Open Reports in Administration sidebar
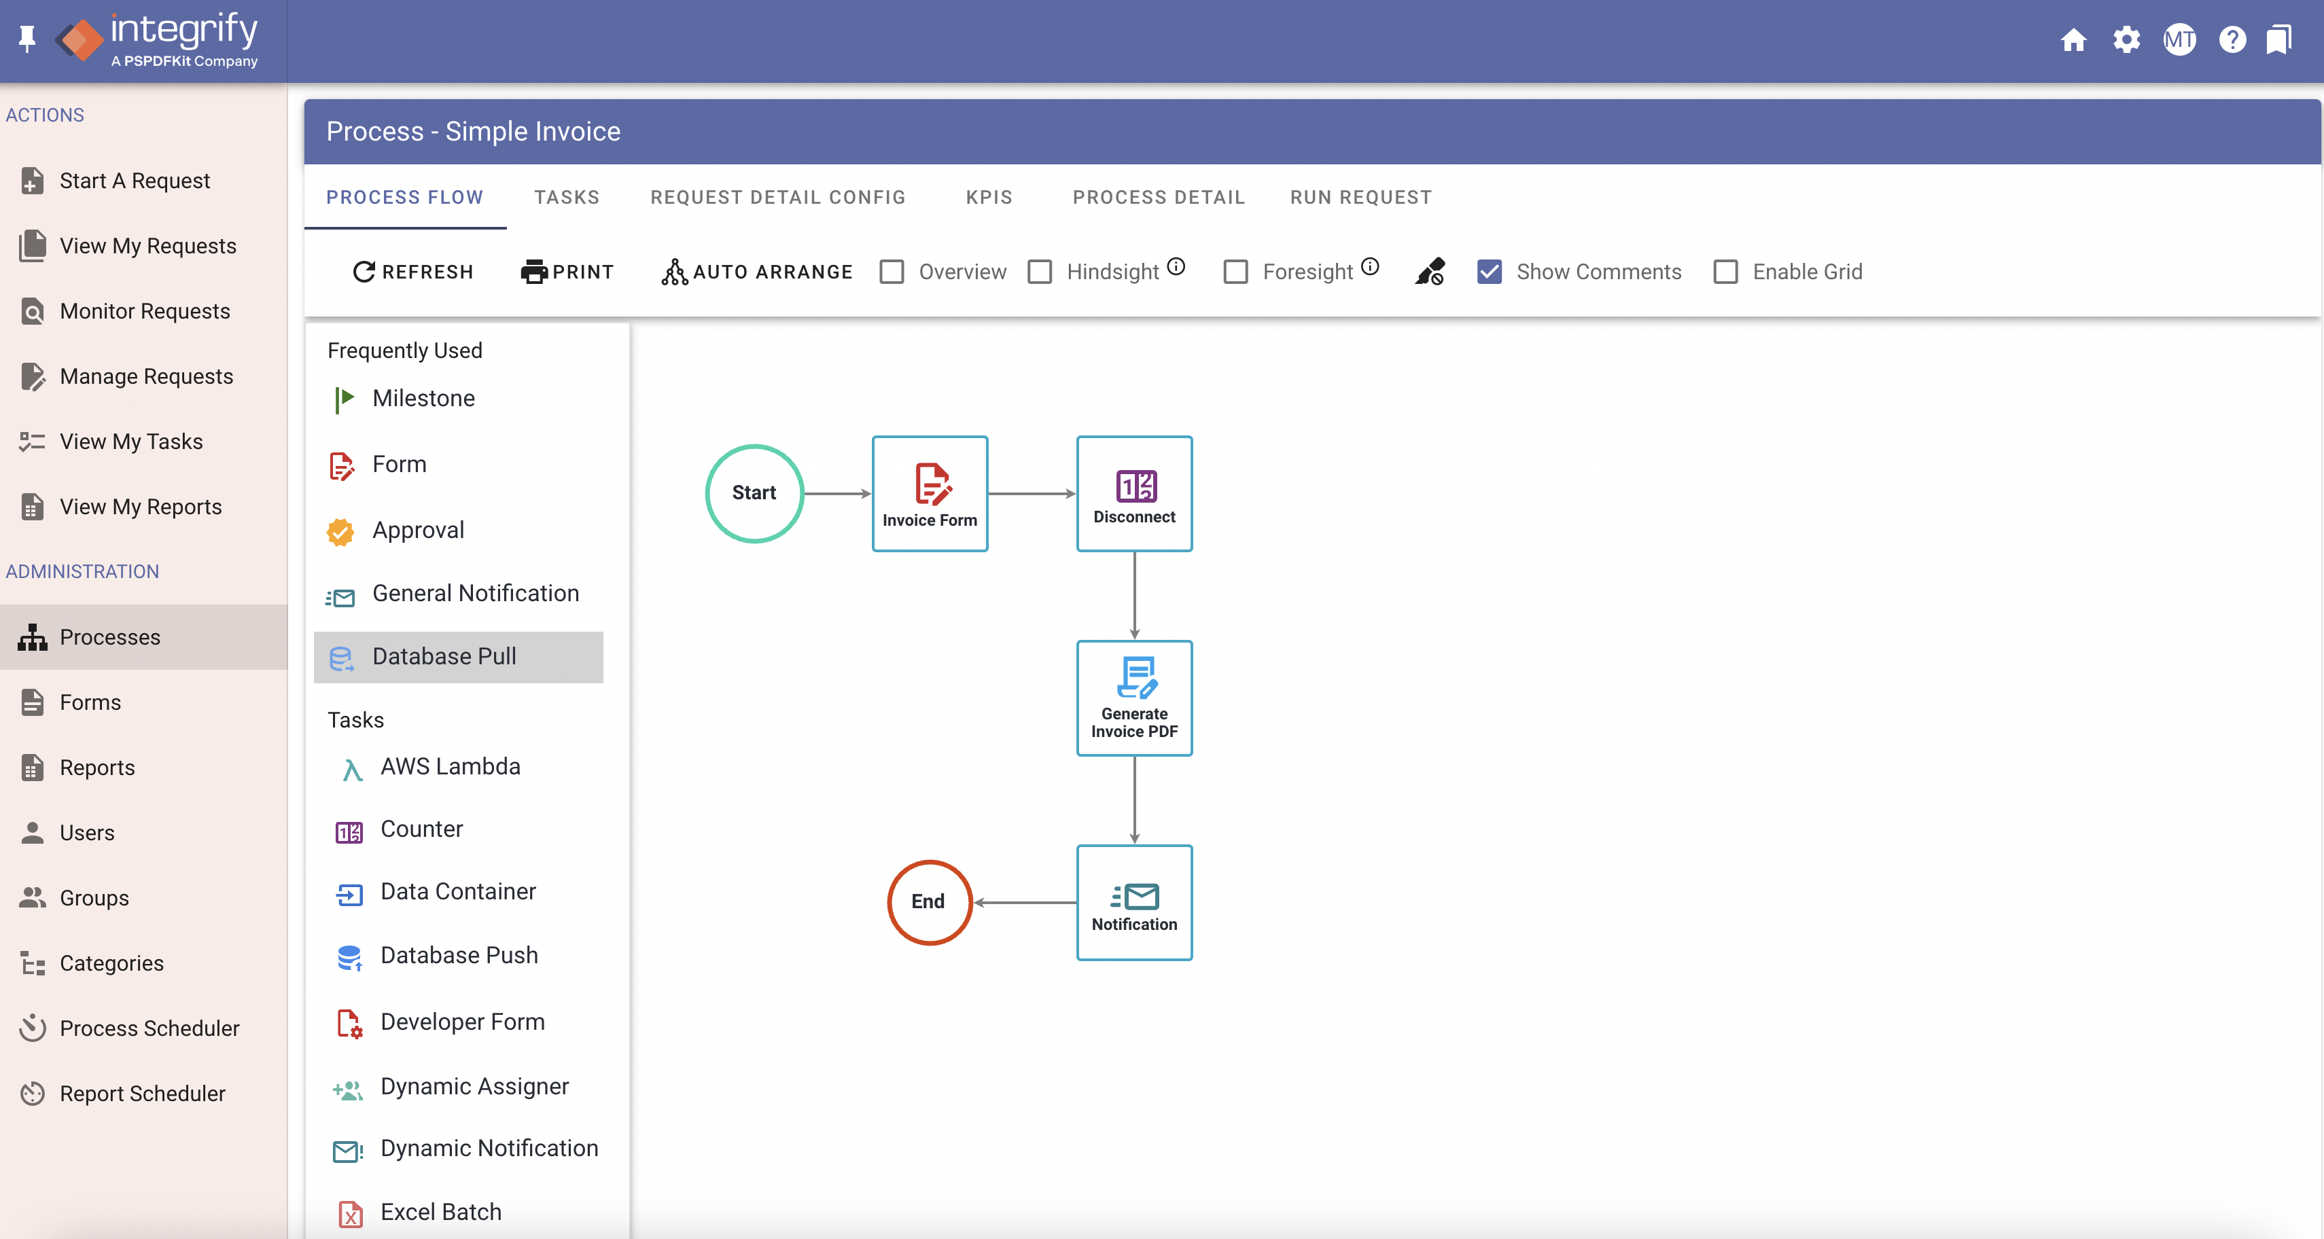The width and height of the screenshot is (2324, 1239). [x=143, y=768]
